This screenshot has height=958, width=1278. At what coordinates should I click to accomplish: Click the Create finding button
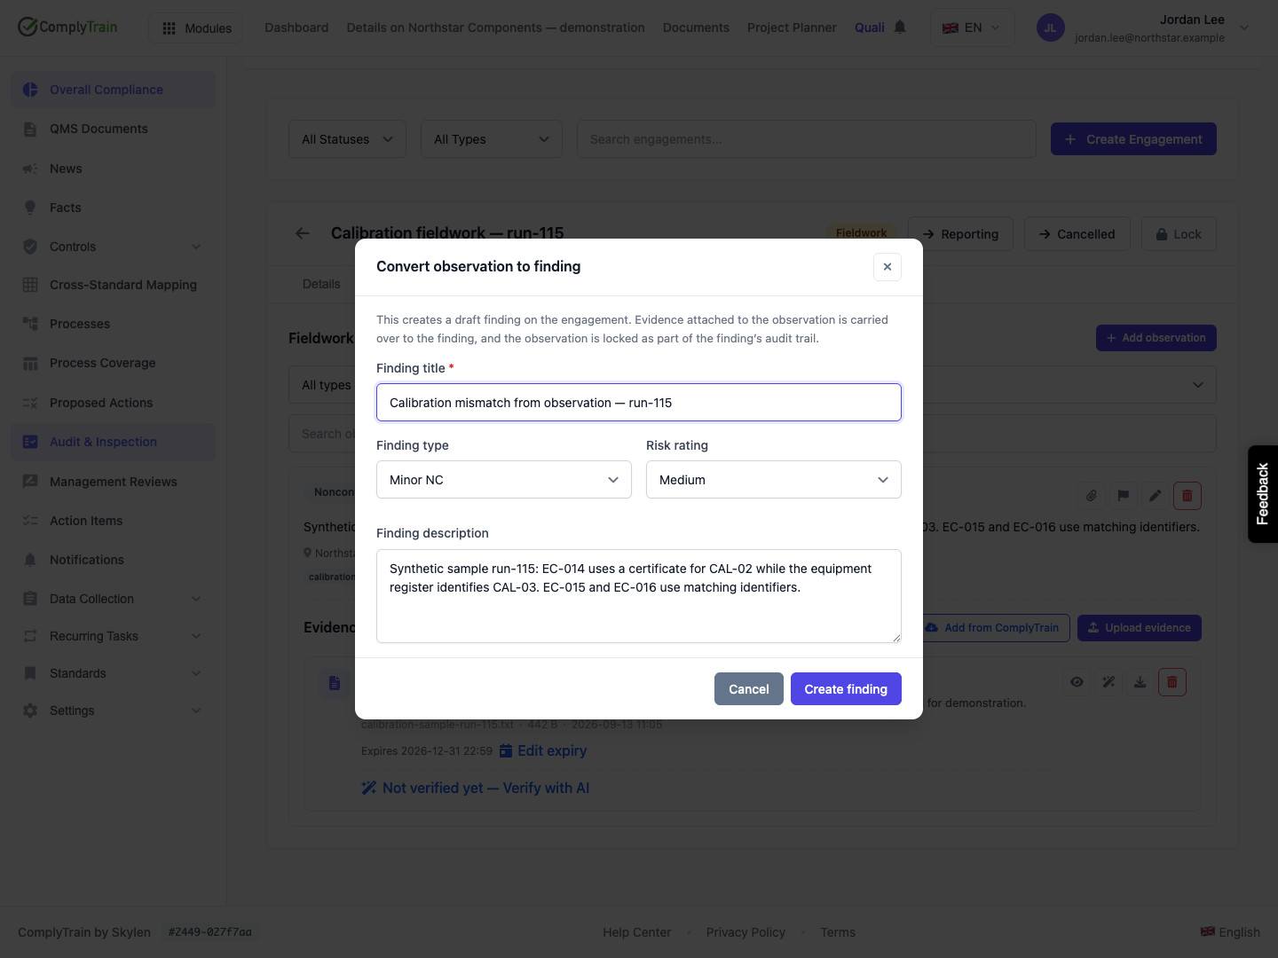846,689
